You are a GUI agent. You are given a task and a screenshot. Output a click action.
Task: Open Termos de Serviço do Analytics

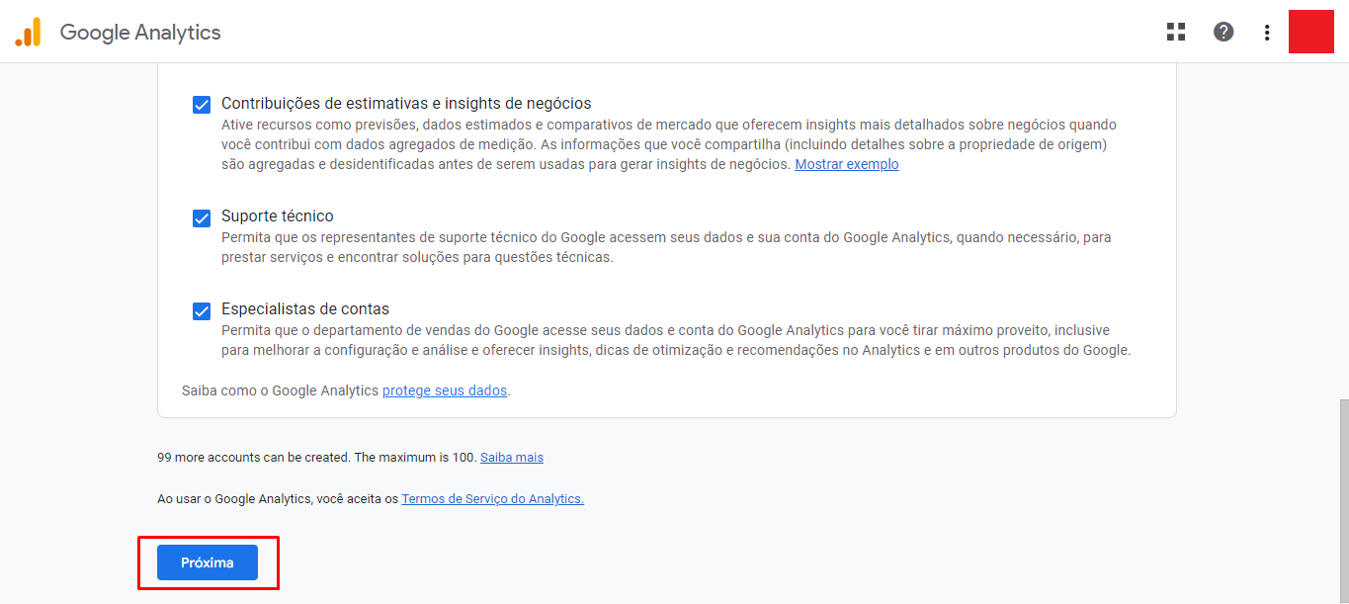492,499
